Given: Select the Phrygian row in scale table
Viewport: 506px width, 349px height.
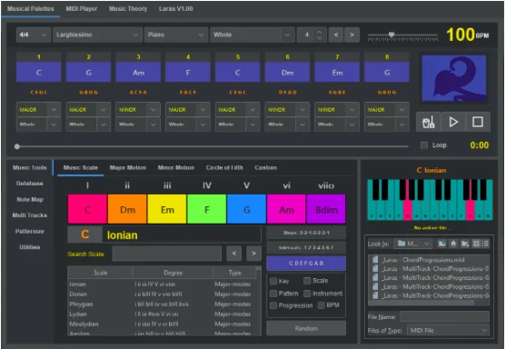Looking at the screenshot, I should 163,304.
